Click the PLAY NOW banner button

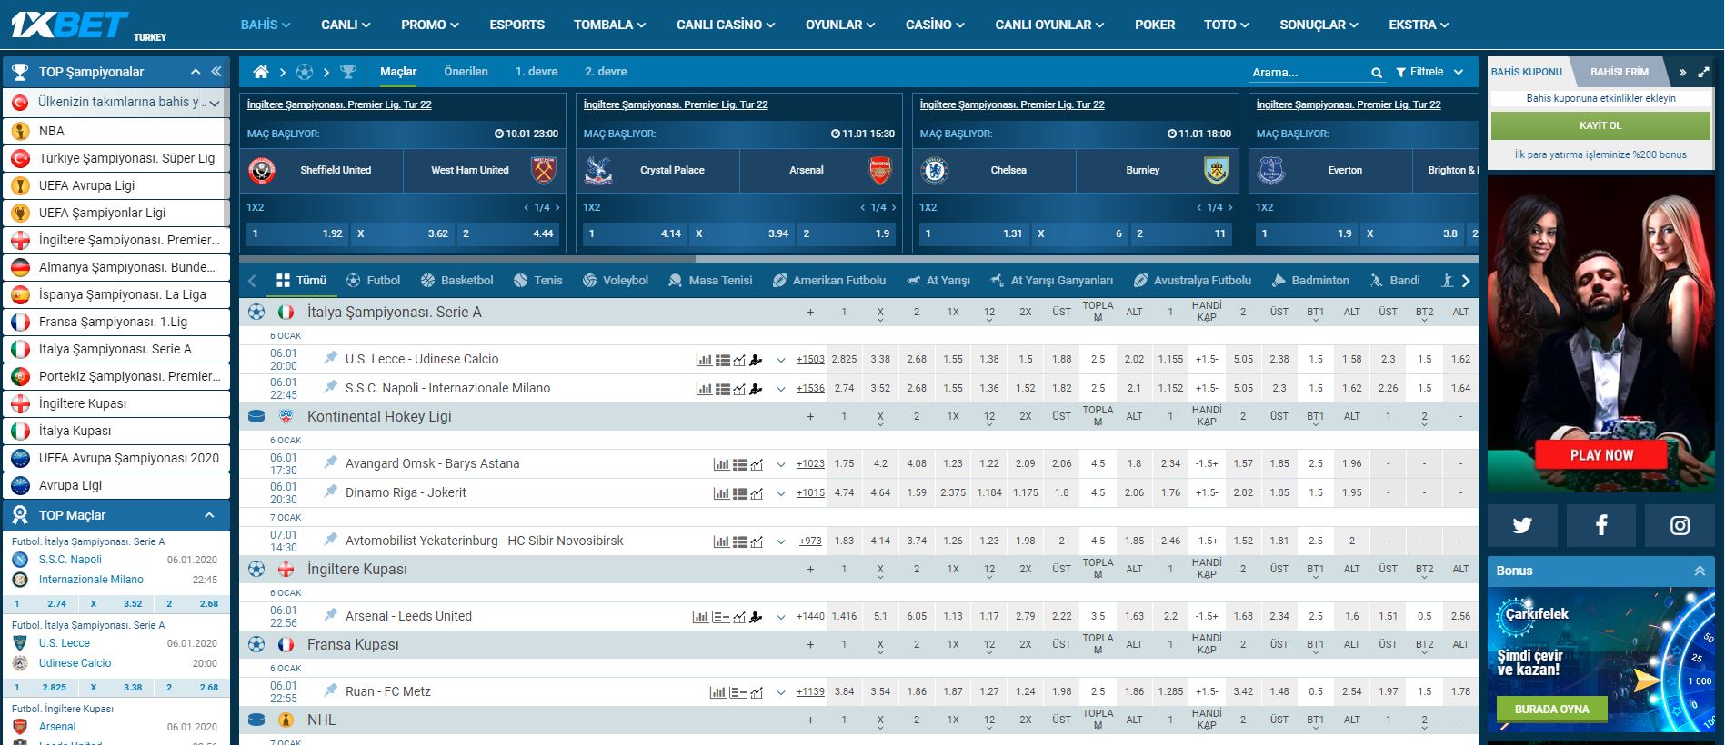[1601, 454]
